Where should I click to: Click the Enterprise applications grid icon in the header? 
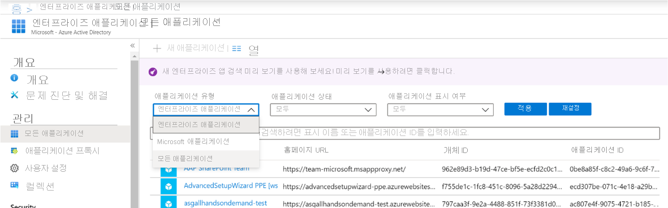coord(18,26)
